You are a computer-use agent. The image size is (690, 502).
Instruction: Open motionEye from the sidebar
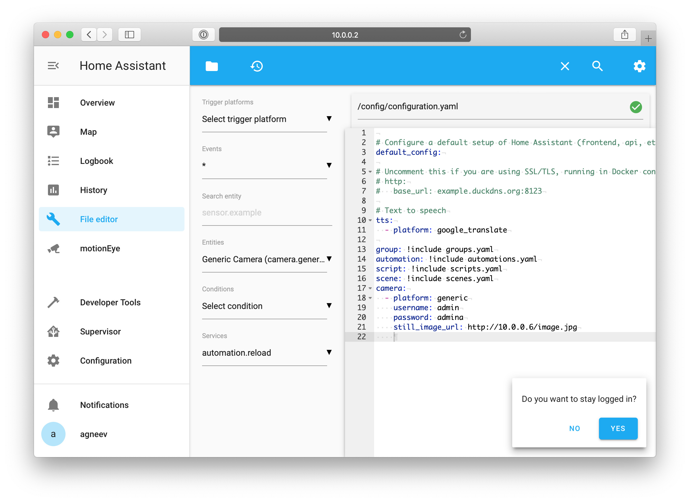[x=100, y=248]
